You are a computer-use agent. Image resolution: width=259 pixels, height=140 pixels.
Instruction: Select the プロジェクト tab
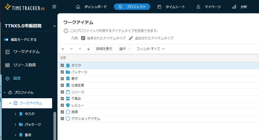point(132,7)
